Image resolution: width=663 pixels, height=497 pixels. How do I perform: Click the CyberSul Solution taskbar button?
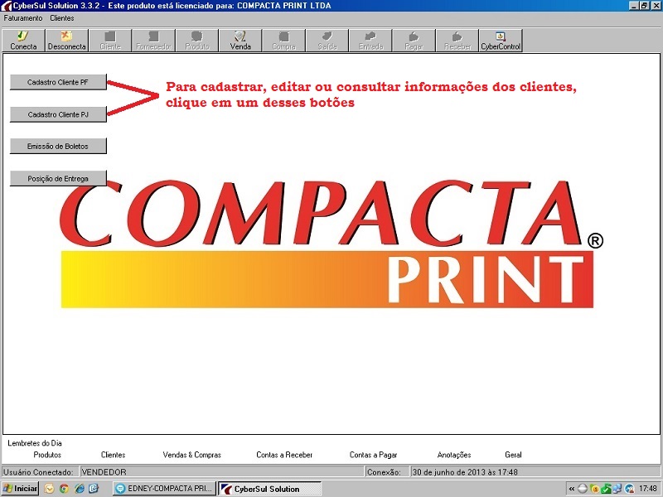[270, 489]
